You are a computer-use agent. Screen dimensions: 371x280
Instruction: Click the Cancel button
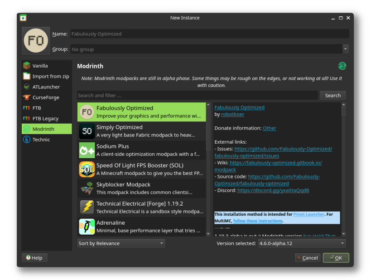[308, 258]
